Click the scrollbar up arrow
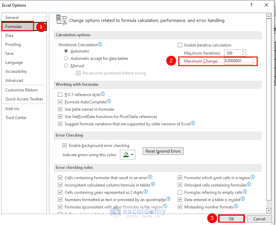 269,17
